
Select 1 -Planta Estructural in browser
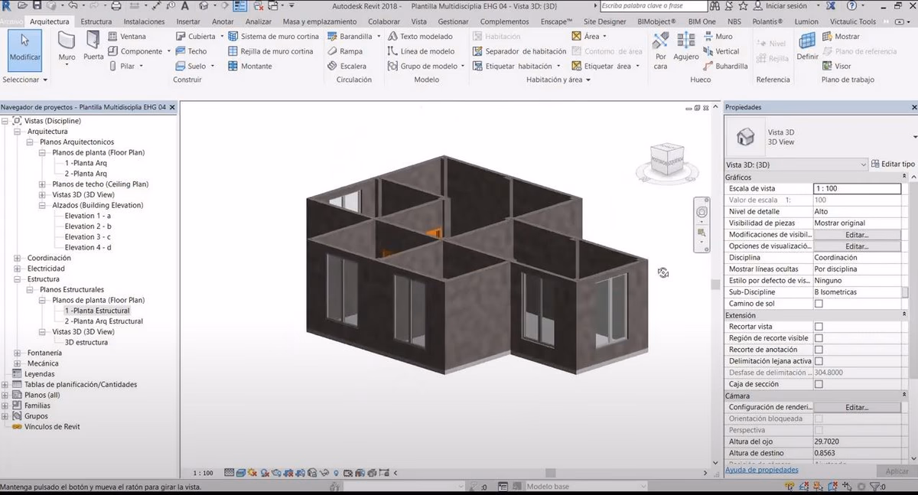[97, 311]
